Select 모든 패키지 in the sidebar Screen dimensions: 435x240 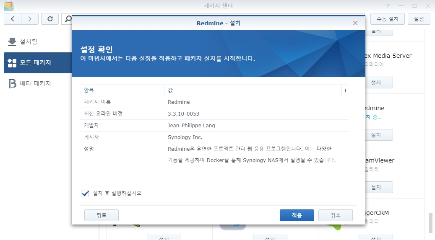(x=38, y=63)
